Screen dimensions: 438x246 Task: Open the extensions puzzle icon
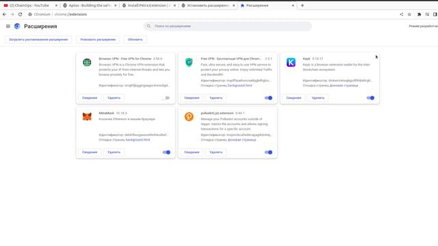pyautogui.click(x=420, y=14)
